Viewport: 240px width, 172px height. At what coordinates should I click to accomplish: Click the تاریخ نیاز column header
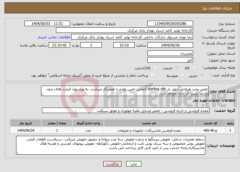coord(26,123)
